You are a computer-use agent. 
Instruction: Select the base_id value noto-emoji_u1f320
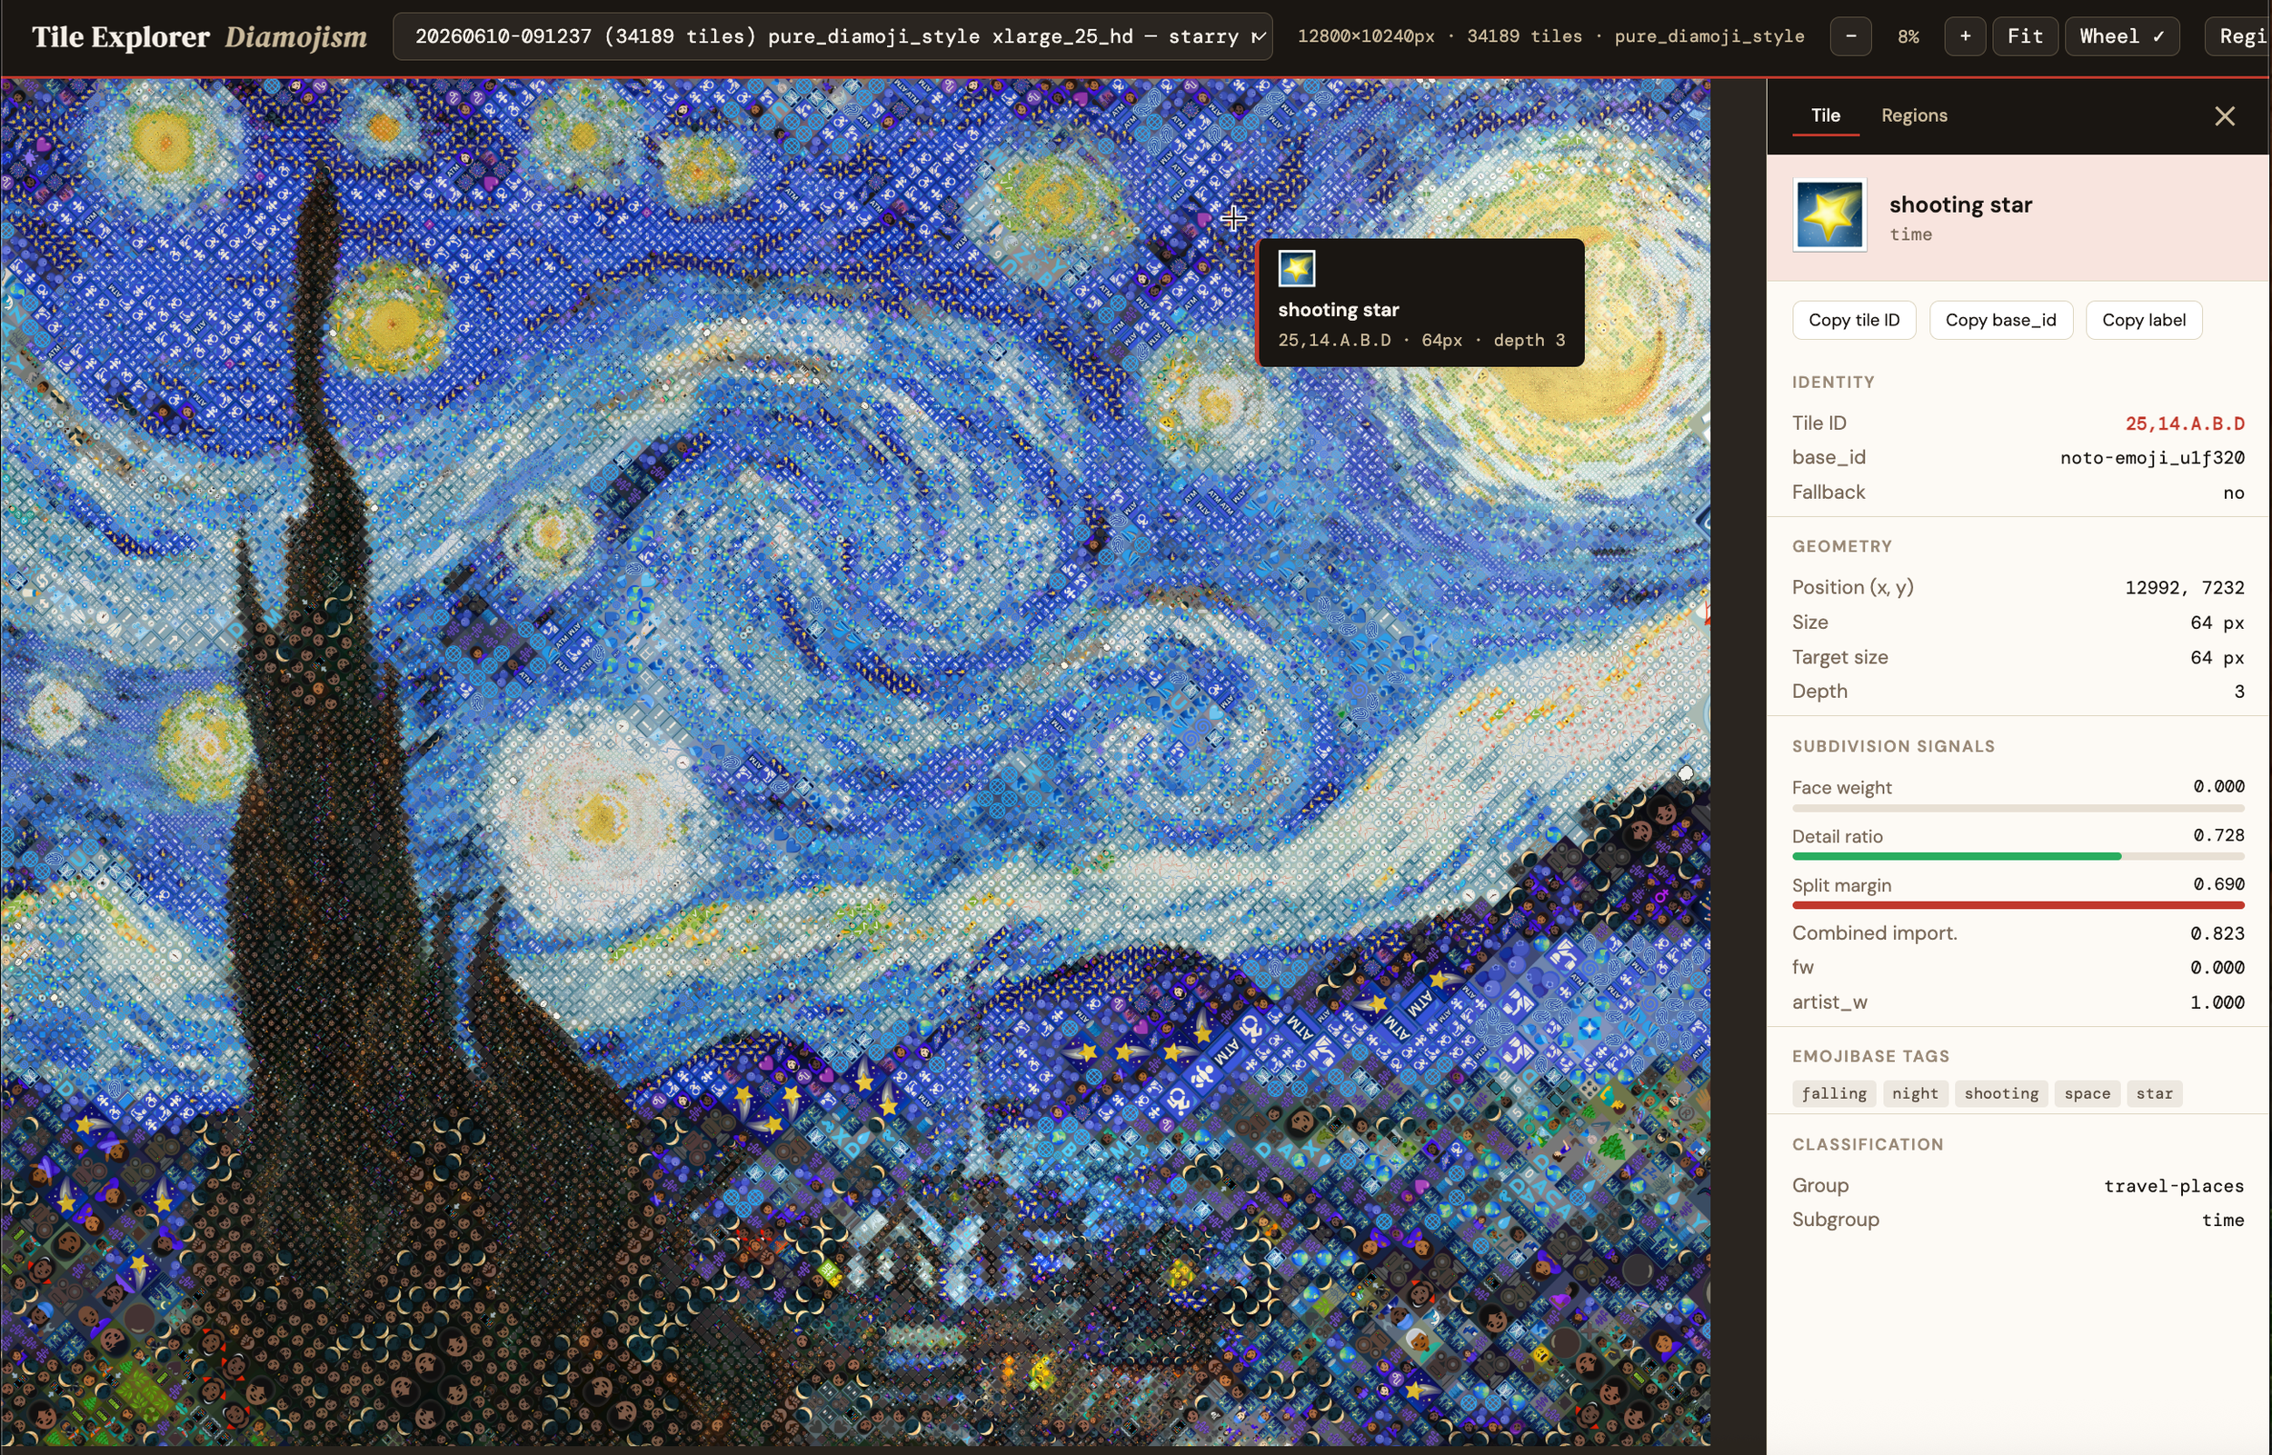(2151, 458)
